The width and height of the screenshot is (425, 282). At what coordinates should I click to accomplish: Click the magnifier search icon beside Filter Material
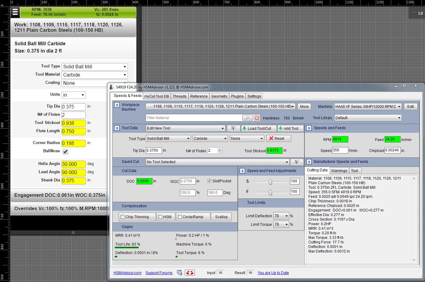[x=248, y=118]
